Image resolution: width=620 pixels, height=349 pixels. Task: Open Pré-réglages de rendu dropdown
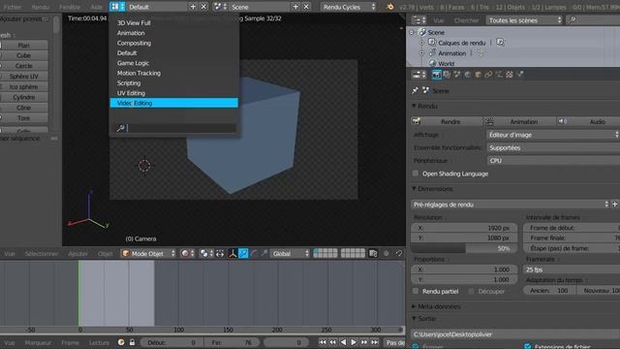[511, 205]
